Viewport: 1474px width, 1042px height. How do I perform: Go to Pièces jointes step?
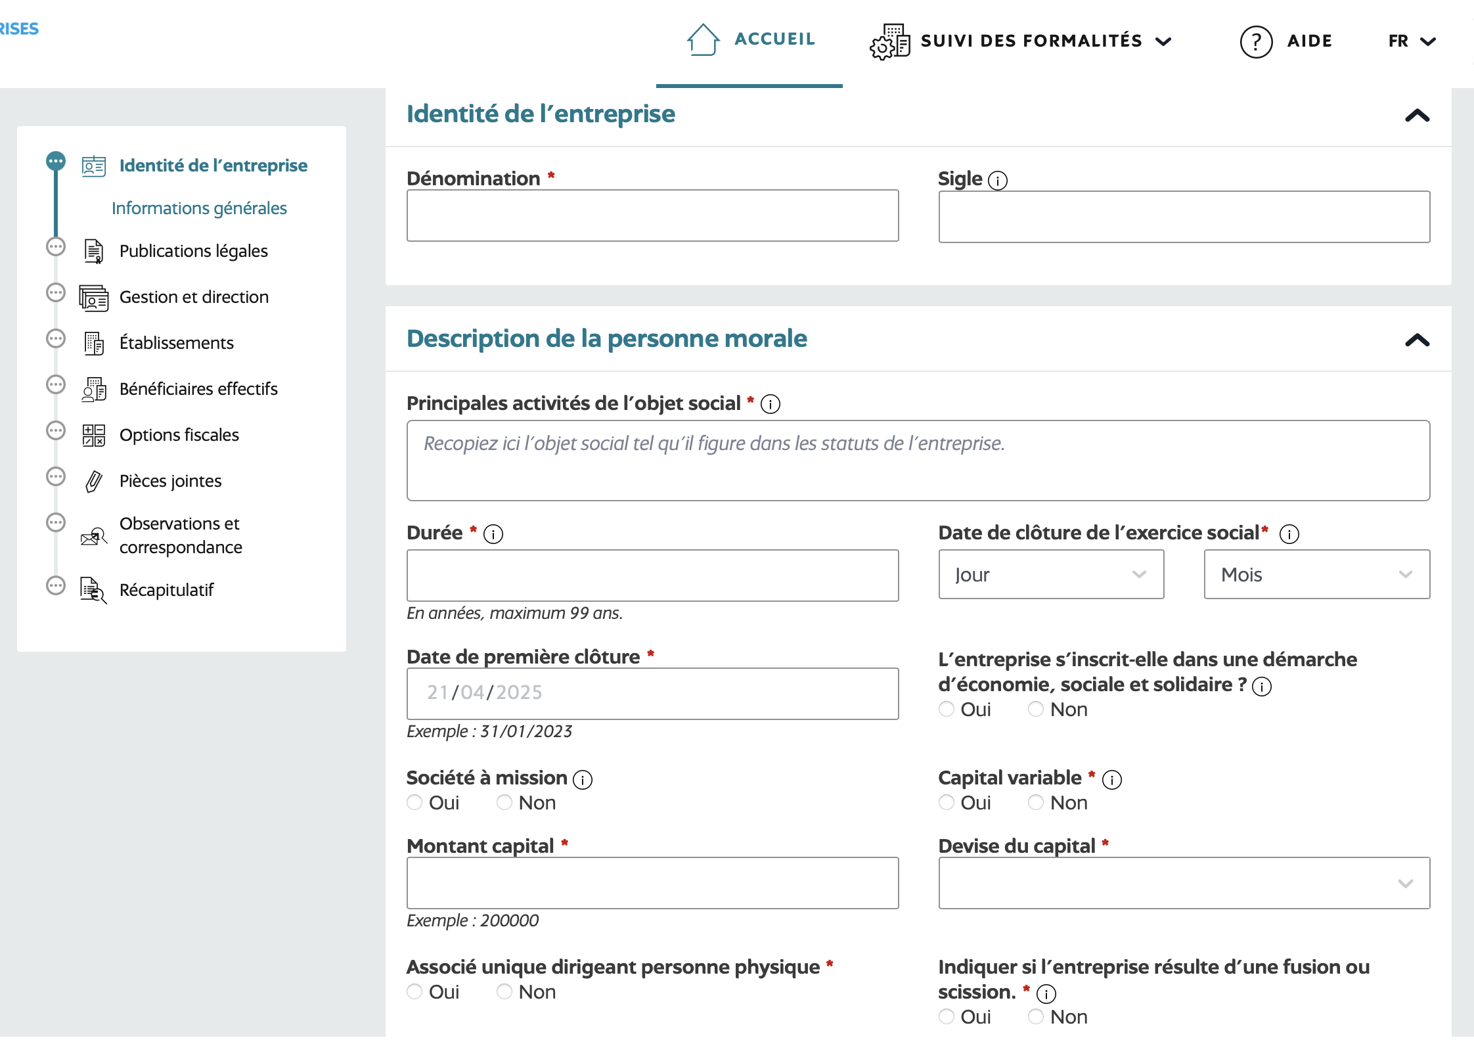(170, 481)
